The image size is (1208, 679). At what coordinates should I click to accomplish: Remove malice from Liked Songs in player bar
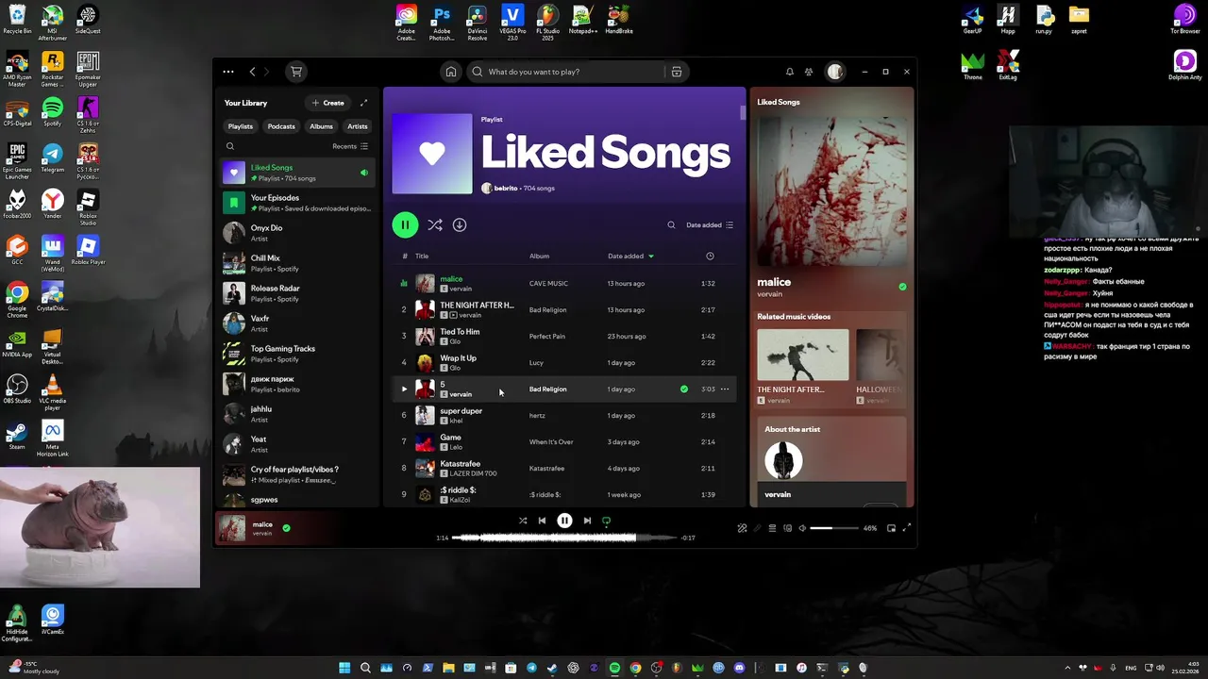pyautogui.click(x=286, y=528)
